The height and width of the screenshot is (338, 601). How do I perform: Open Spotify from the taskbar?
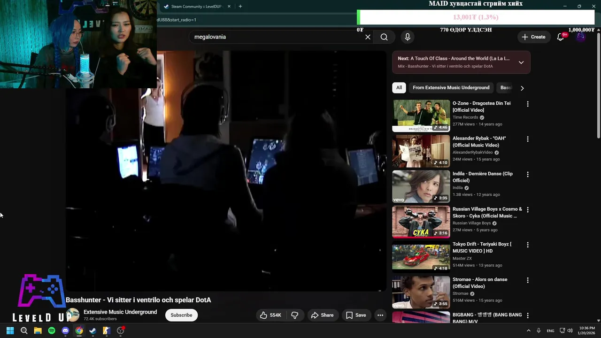click(x=52, y=330)
